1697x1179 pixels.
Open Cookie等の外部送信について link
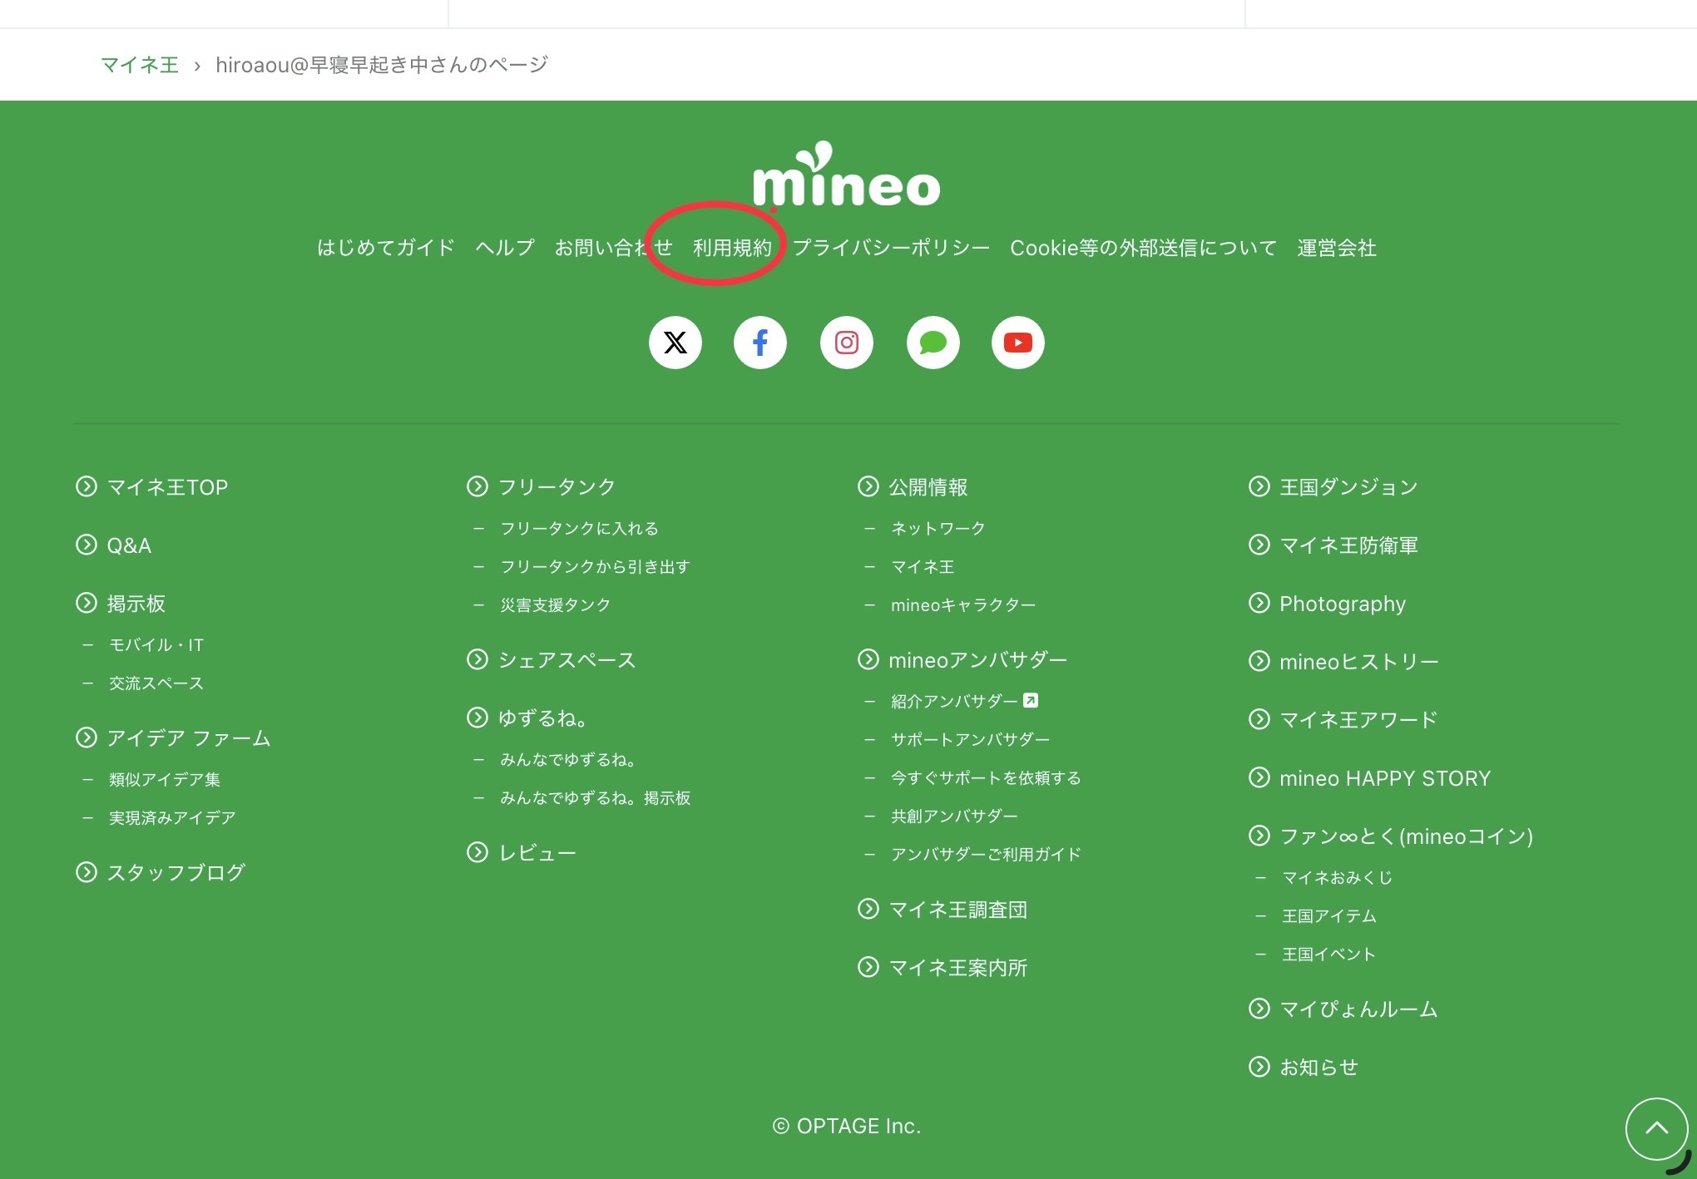click(x=1143, y=248)
